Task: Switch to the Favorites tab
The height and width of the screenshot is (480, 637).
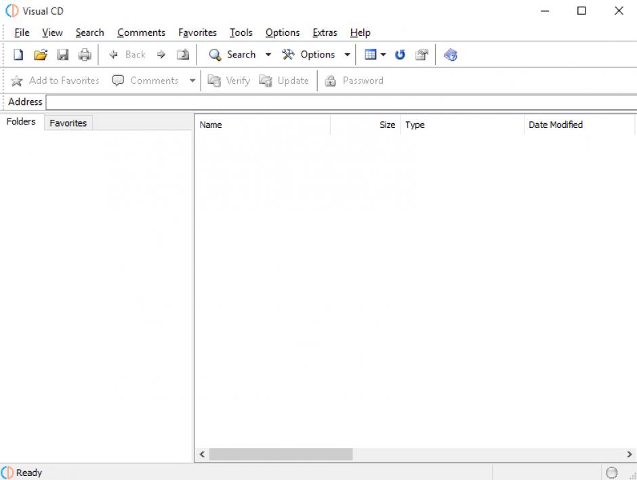Action: pos(68,123)
